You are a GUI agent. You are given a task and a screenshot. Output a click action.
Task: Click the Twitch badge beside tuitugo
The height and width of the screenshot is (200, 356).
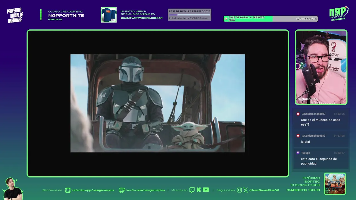coord(298,153)
